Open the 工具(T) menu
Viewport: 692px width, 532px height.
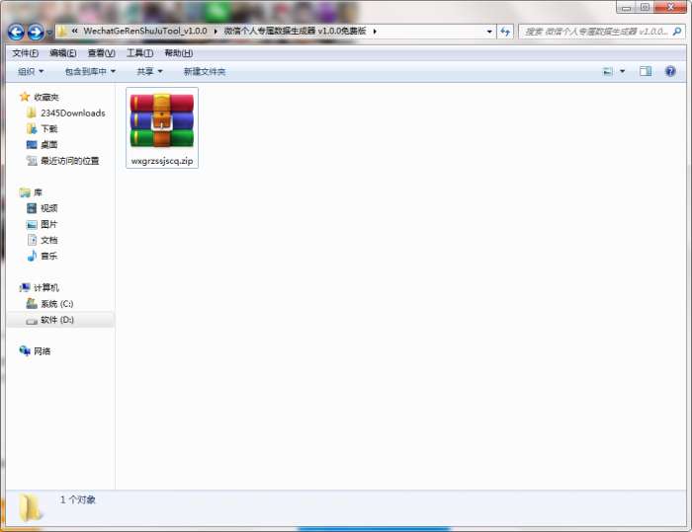(x=140, y=53)
